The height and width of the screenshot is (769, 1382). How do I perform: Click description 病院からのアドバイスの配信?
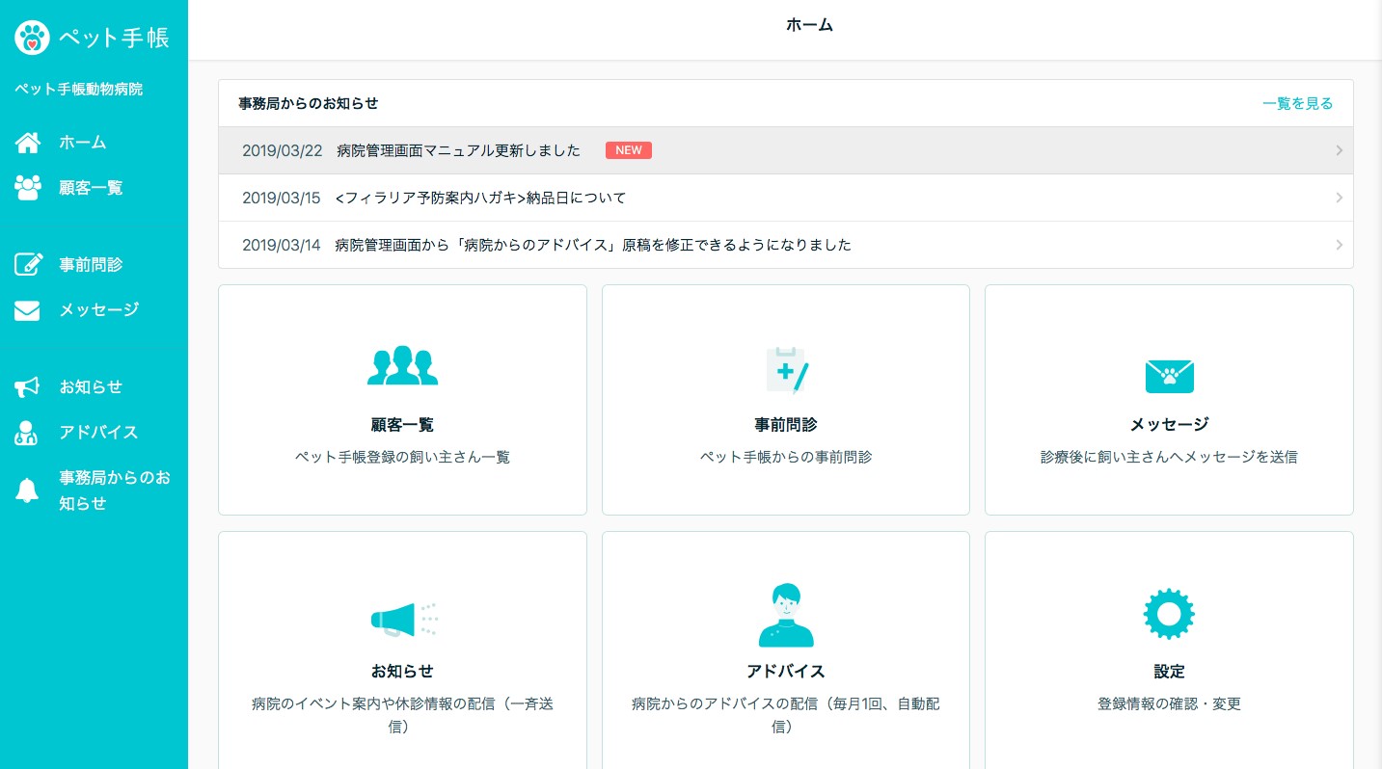point(786,715)
